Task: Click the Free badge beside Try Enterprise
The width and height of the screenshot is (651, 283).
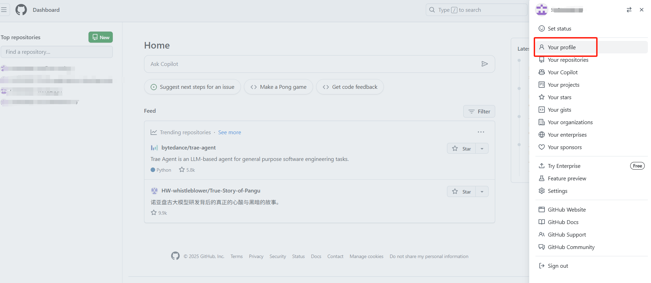Action: [x=637, y=166]
